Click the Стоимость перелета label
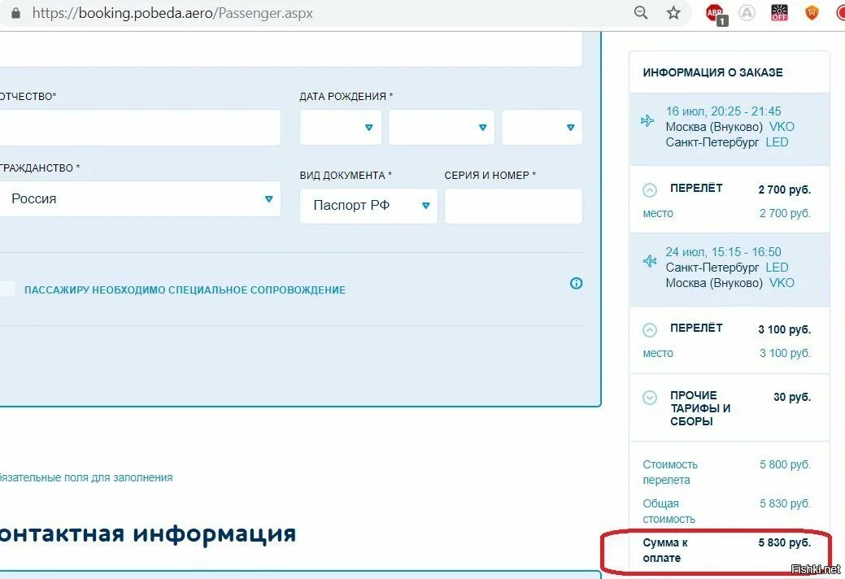Image resolution: width=845 pixels, height=579 pixels. [x=670, y=472]
